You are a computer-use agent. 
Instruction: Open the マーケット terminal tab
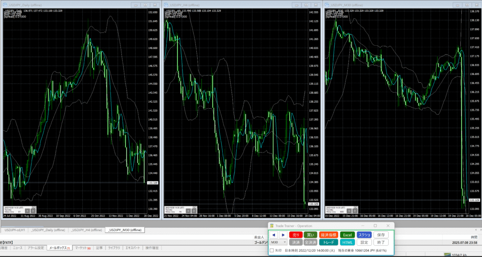pyautogui.click(x=83, y=248)
